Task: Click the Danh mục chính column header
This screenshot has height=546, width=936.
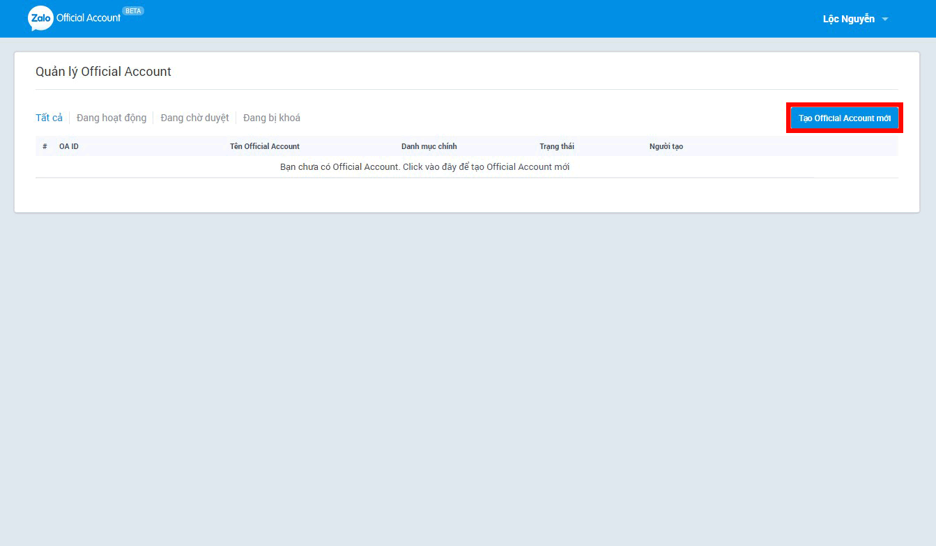Action: click(x=429, y=146)
